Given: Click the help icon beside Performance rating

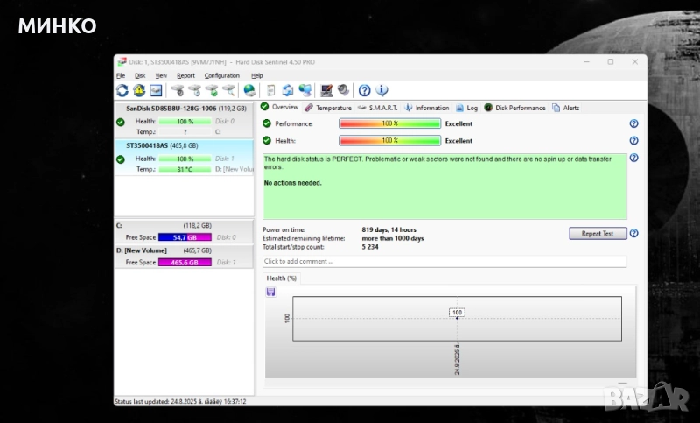Looking at the screenshot, I should 633,124.
